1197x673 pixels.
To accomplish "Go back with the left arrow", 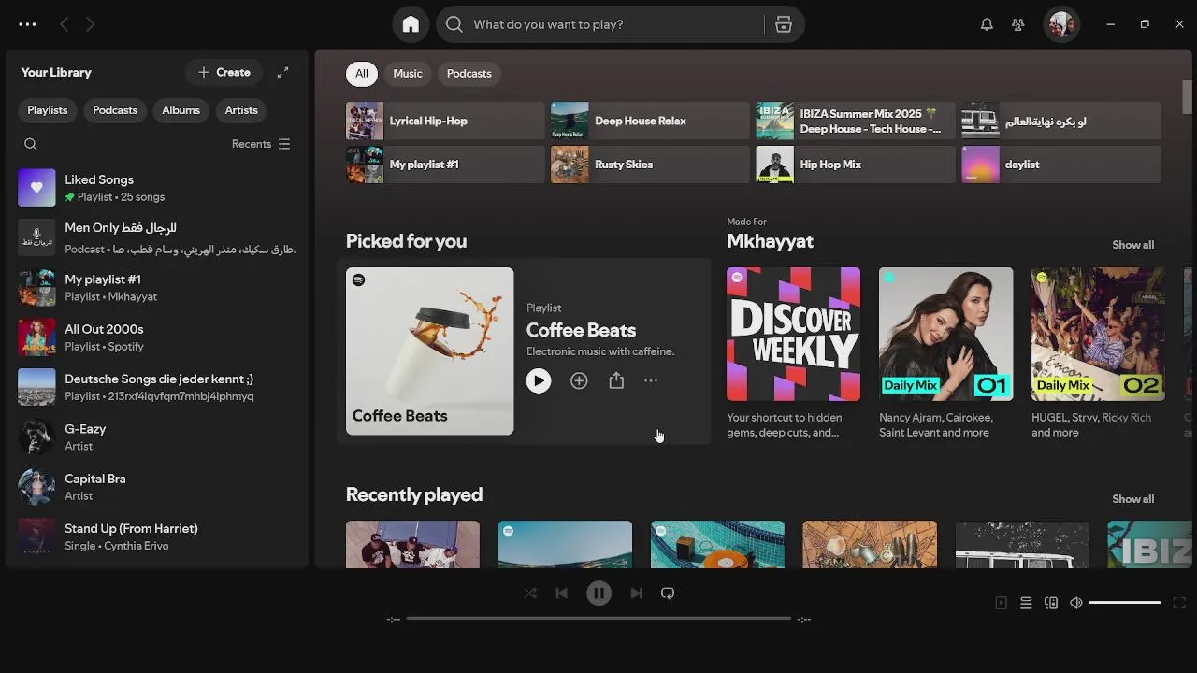I will click(x=64, y=24).
